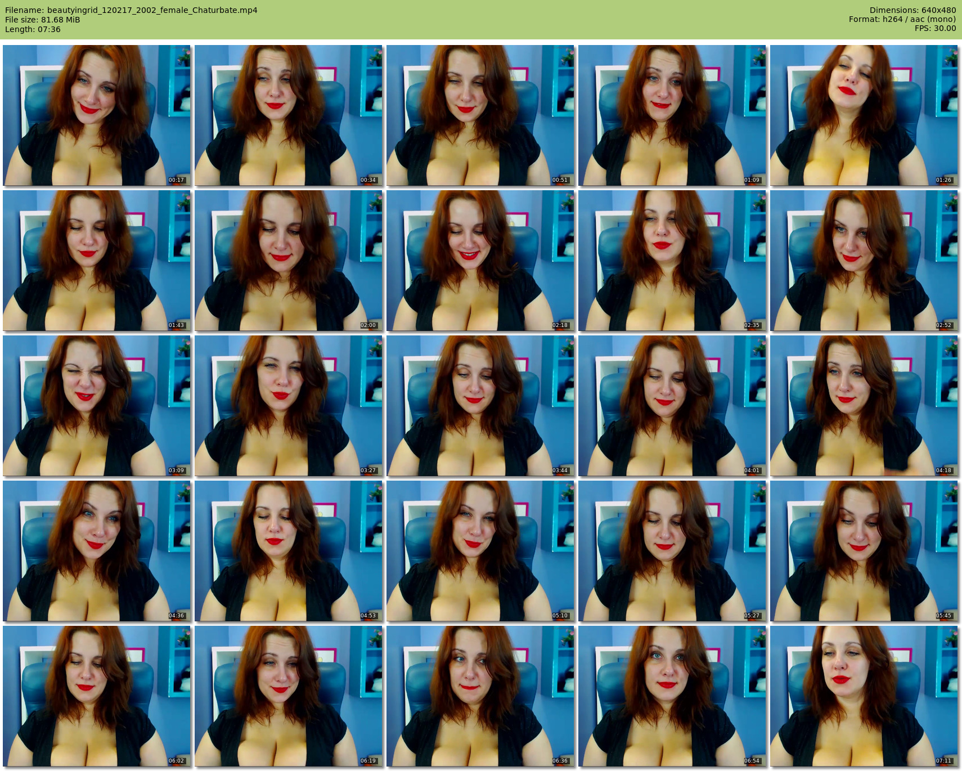Open the frame with timestamp 04:36
This screenshot has width=962, height=771.
point(97,551)
